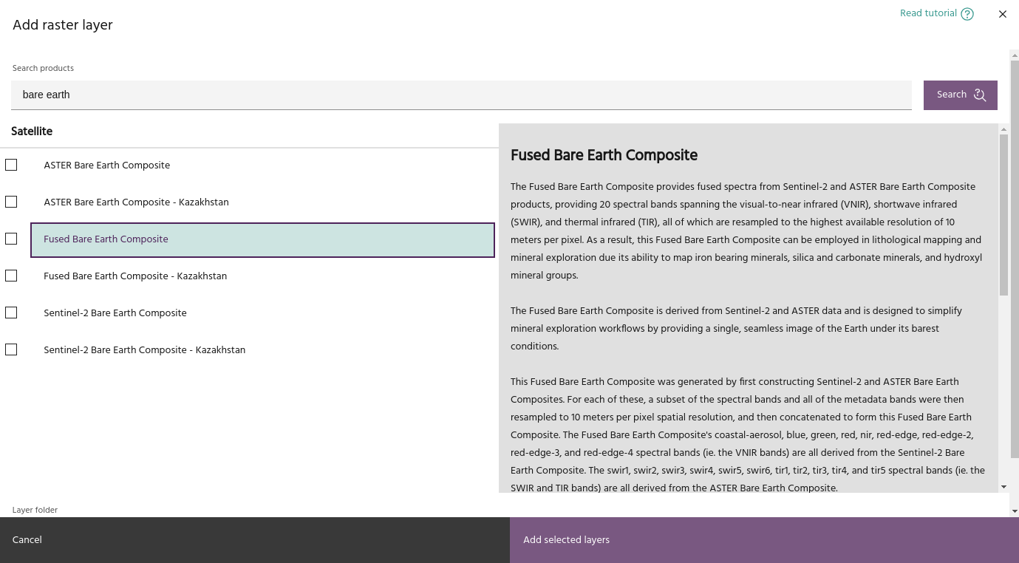
Task: Select the Fused Bare Earth Composite row
Action: (x=262, y=239)
